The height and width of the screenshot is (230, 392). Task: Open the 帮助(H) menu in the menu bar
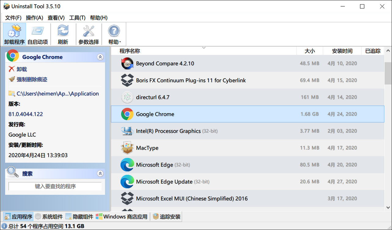(x=98, y=18)
